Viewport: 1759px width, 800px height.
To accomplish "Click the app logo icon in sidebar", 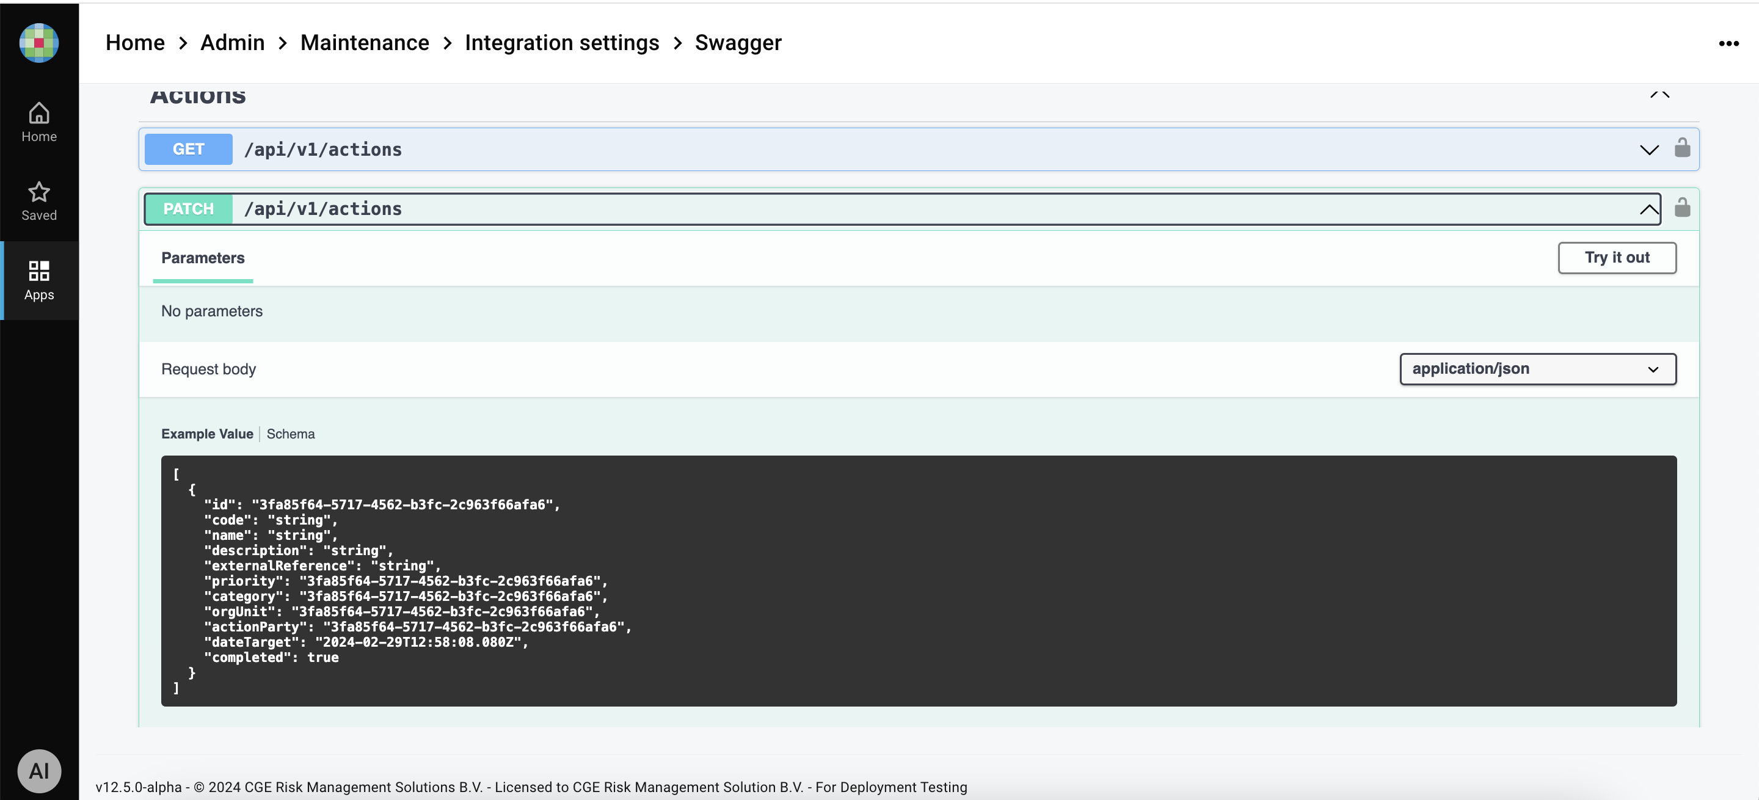I will pyautogui.click(x=39, y=43).
